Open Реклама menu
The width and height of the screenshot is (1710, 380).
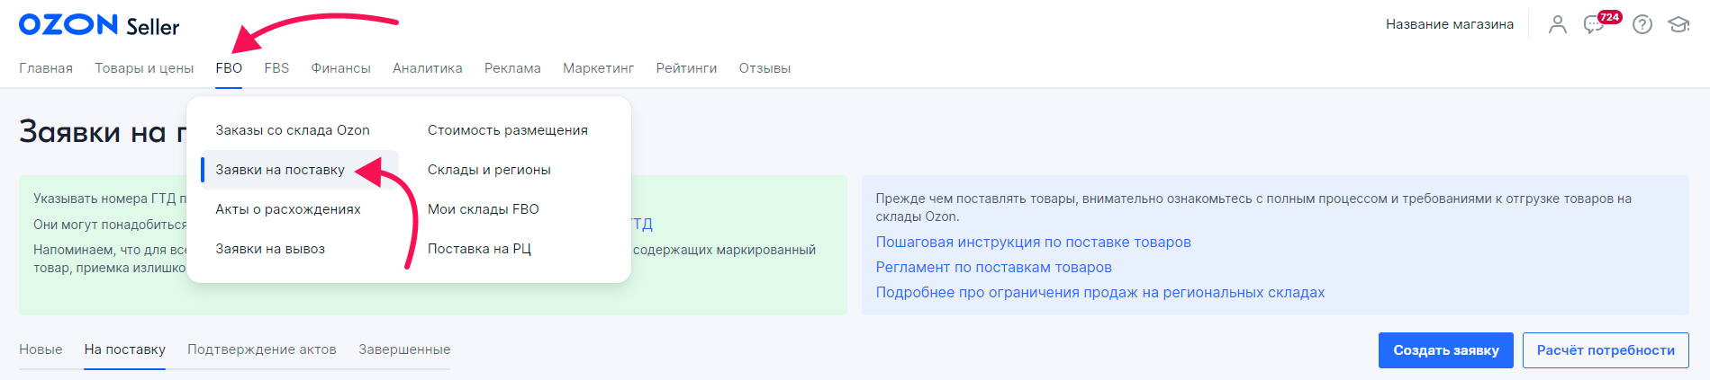tap(512, 68)
